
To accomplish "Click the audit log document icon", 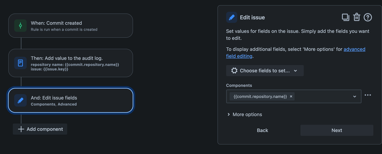I will click(21, 63).
